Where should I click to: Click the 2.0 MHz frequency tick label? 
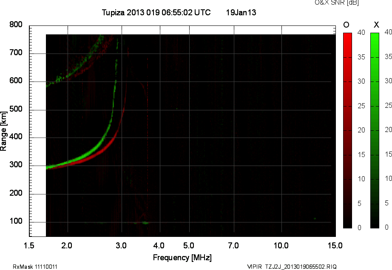66,245
